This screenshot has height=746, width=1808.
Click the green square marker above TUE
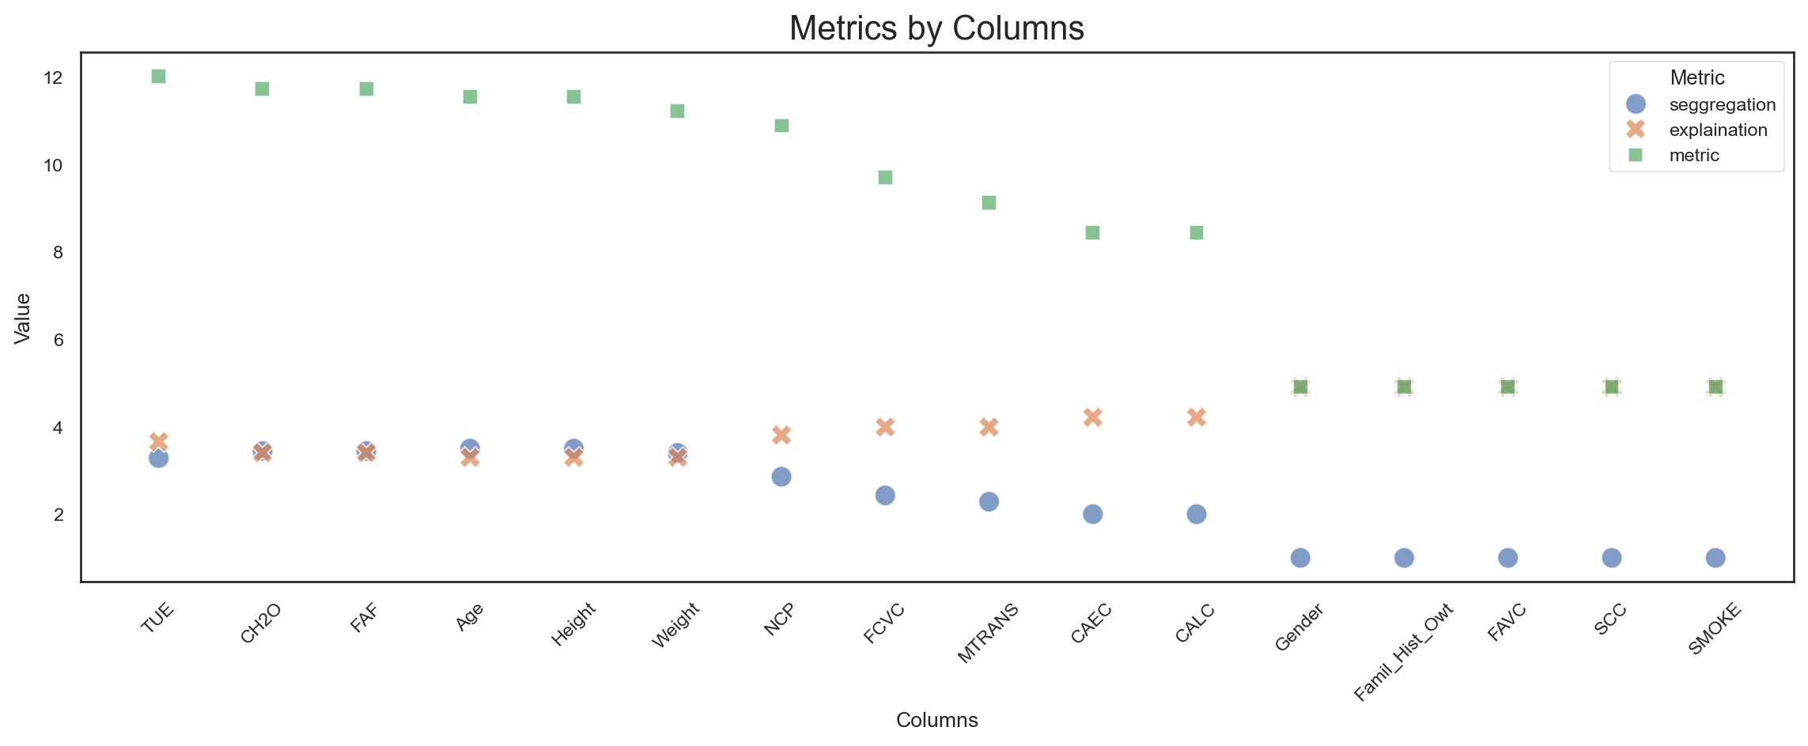[158, 76]
